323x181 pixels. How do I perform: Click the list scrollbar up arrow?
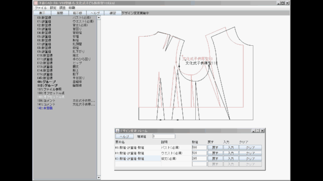99,18
